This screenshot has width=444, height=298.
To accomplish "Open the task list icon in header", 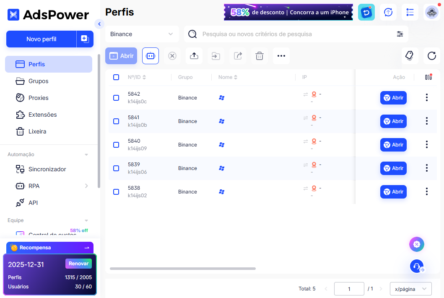I will (x=410, y=12).
